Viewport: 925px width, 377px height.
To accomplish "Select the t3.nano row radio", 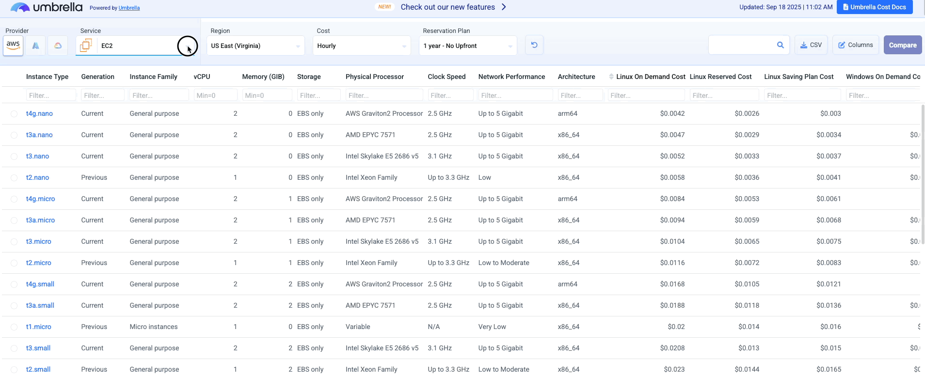I will coord(14,157).
